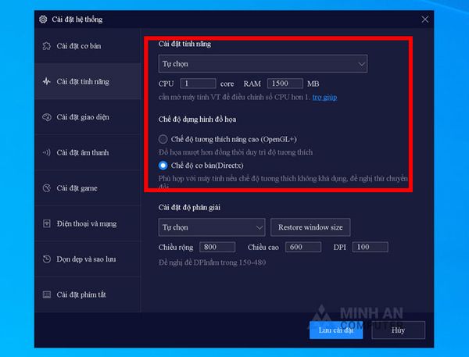Click the CPU core count field

coord(198,83)
